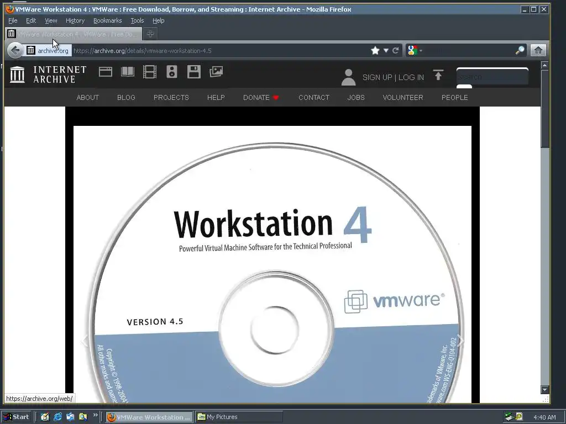Open the Tools menu
Viewport: 566px width, 424px height.
point(137,20)
